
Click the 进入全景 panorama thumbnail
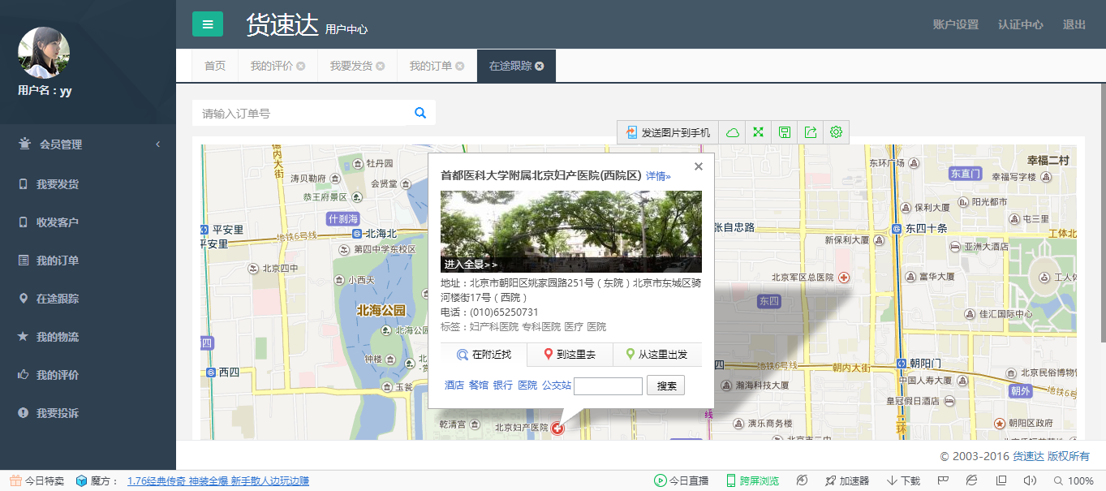[570, 231]
